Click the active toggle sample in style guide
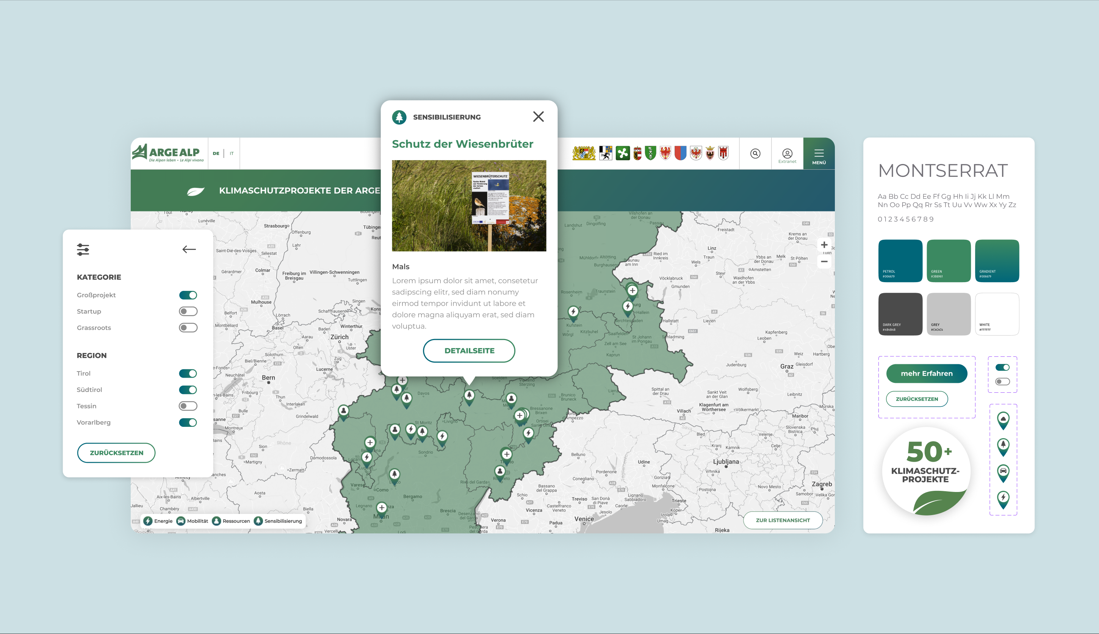1099x634 pixels. point(1003,367)
